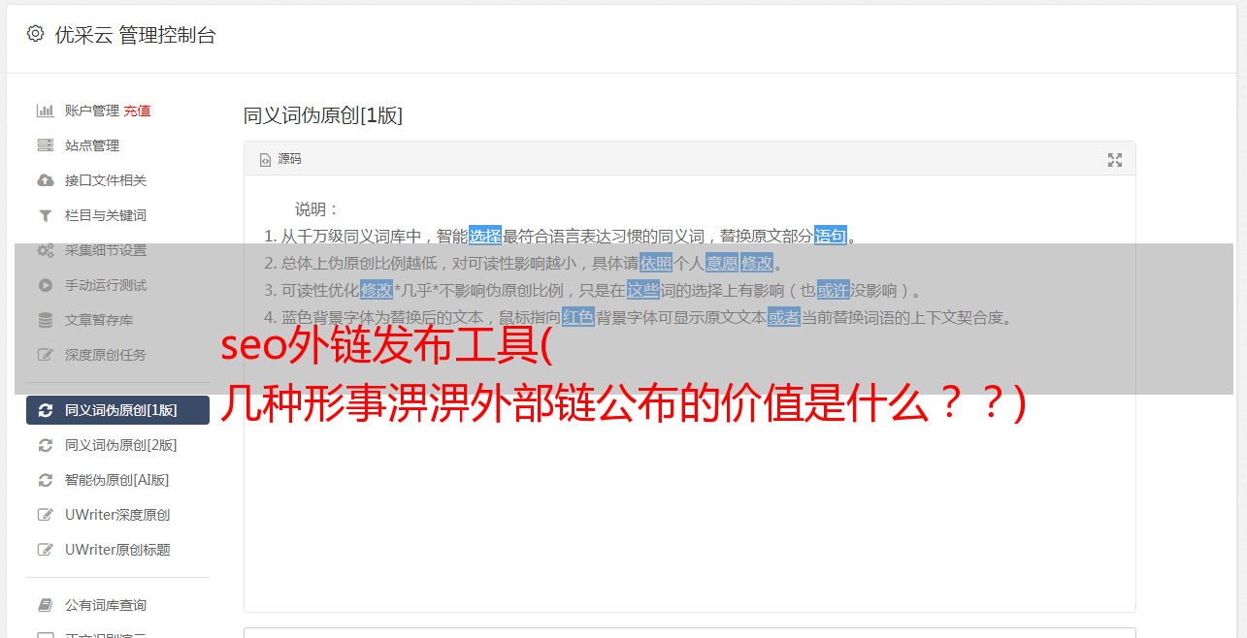This screenshot has height=638, width=1247.
Task: Click the gear icon beside 优采云 title
Action: (x=36, y=34)
